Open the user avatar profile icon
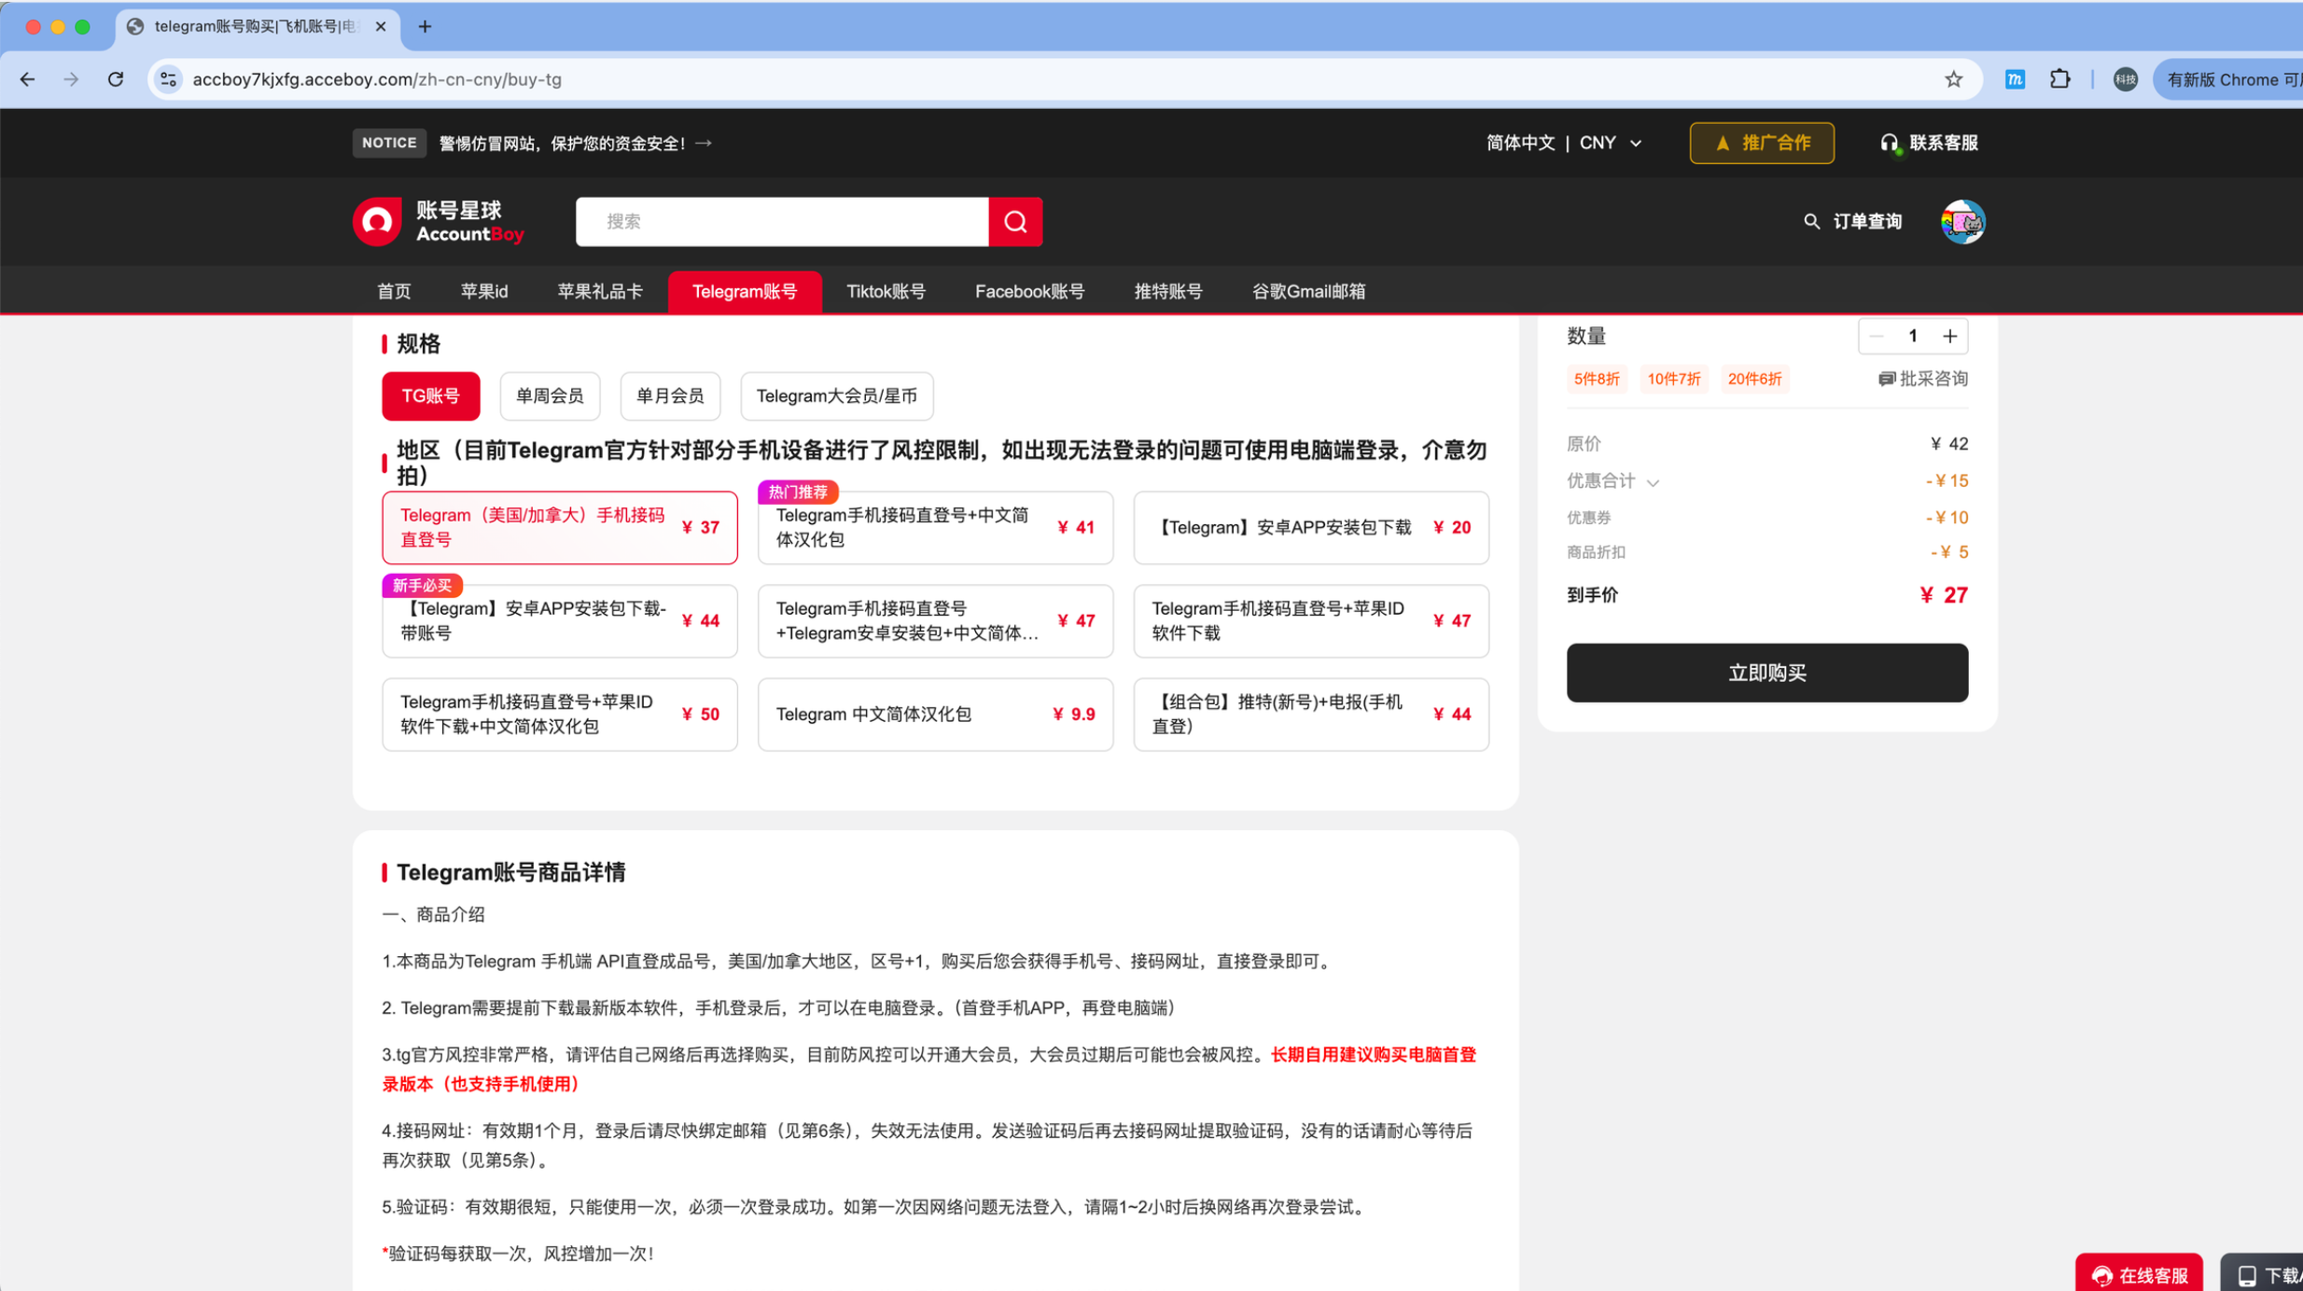 [1962, 222]
